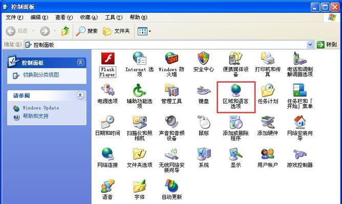This screenshot has height=204, width=342.
Task: Click the 搜索 search toolbar button
Action: point(87,31)
